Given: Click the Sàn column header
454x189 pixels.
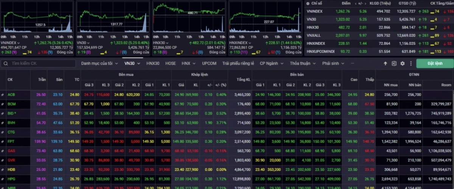Looking at the screenshot, I should coord(59,80).
